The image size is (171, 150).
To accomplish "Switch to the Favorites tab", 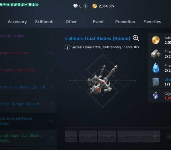I will pyautogui.click(x=152, y=22).
